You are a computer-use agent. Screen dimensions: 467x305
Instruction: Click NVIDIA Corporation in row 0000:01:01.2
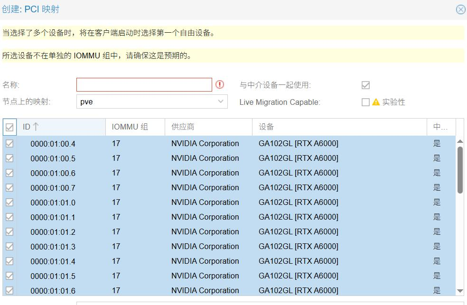point(205,231)
